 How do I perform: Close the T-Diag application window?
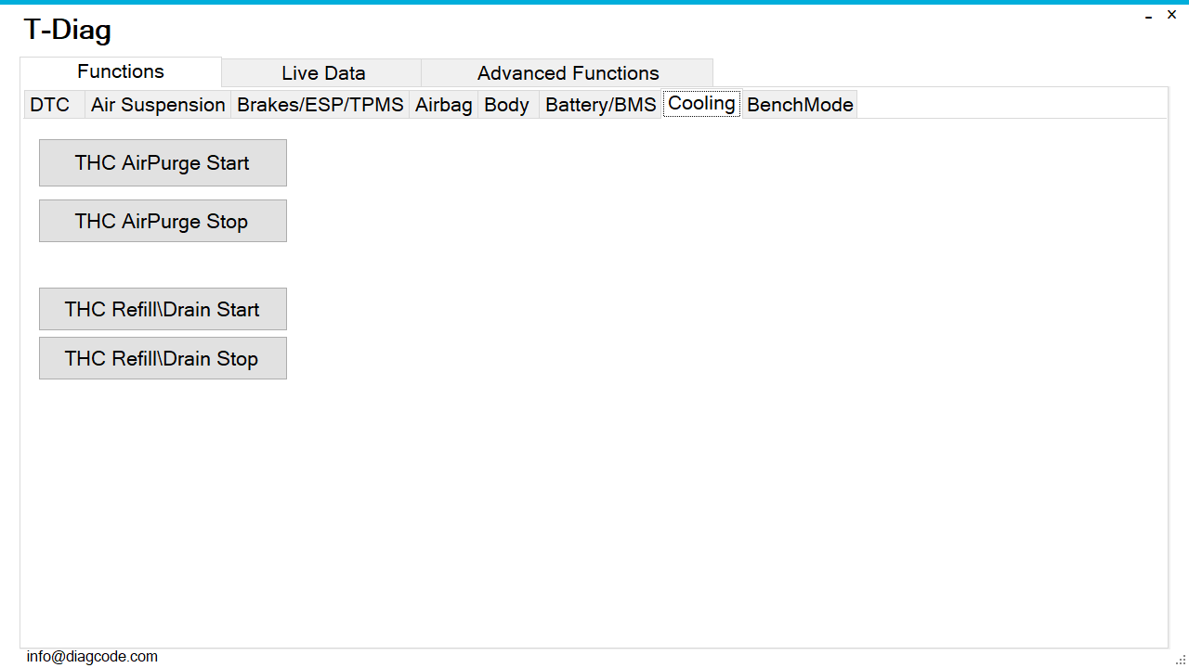pos(1171,15)
